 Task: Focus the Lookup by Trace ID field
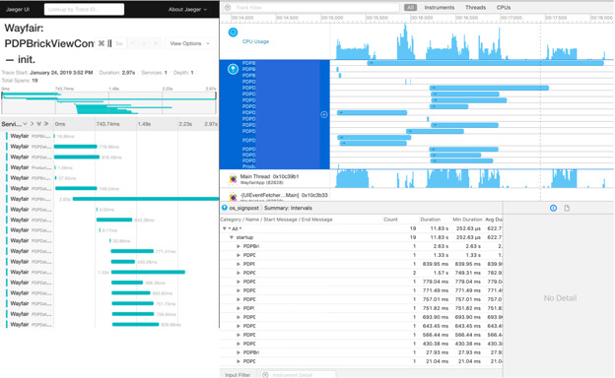coord(84,10)
